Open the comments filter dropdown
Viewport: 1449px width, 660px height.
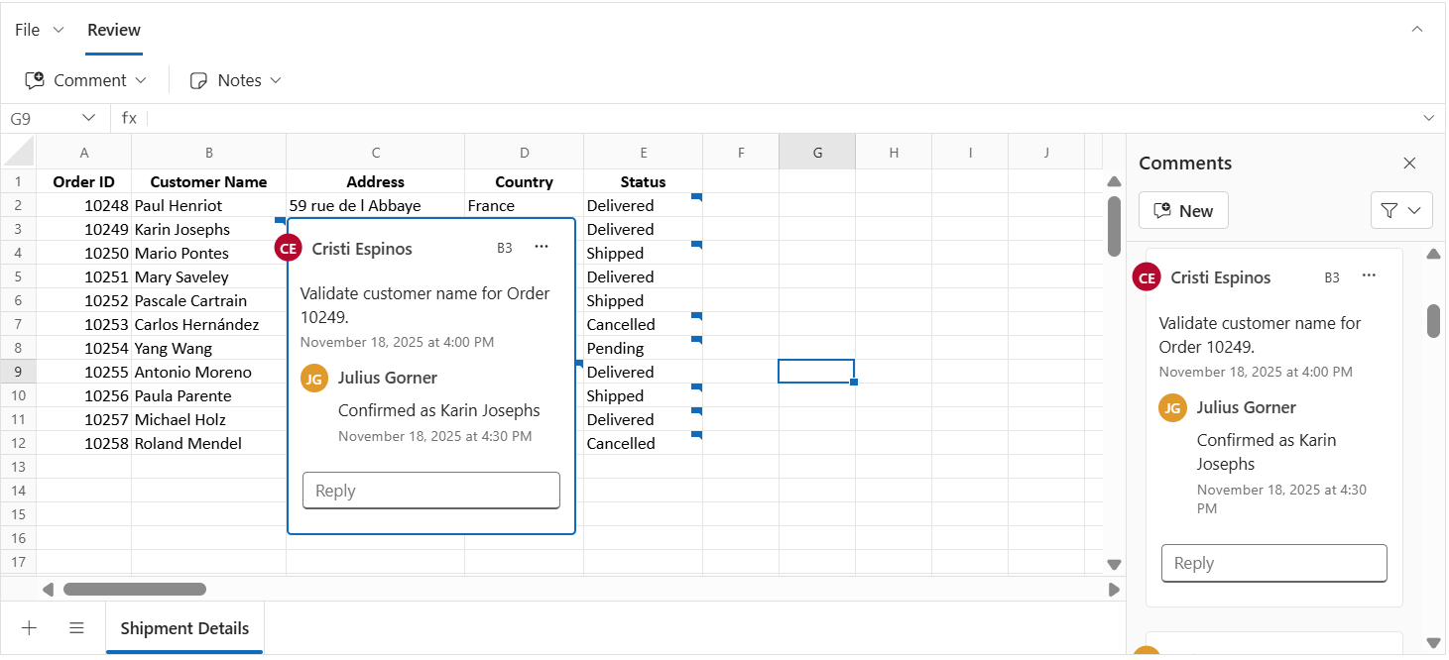pyautogui.click(x=1401, y=211)
